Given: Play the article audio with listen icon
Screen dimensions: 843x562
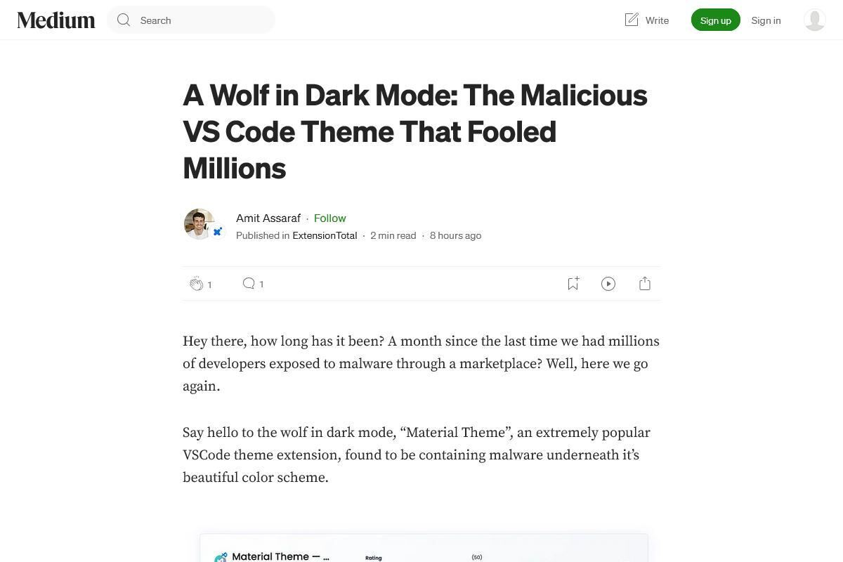Looking at the screenshot, I should (x=608, y=284).
